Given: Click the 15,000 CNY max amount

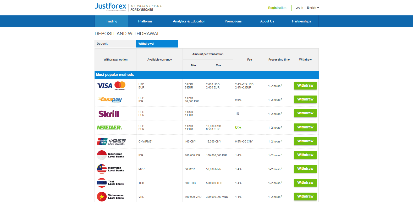Looking at the screenshot, I should (214, 142).
